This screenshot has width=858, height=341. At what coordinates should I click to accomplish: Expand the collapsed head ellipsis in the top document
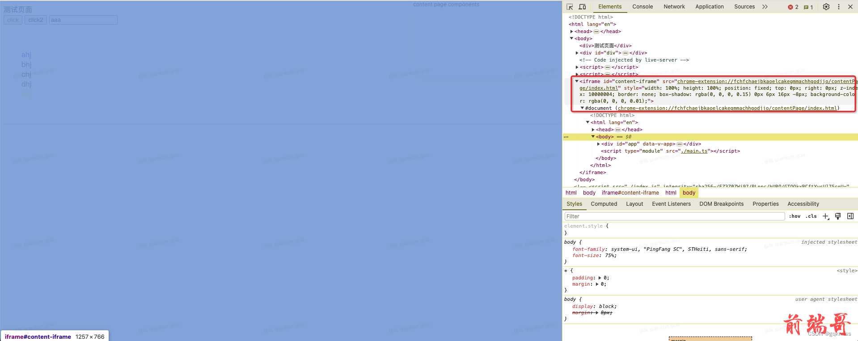click(x=596, y=32)
